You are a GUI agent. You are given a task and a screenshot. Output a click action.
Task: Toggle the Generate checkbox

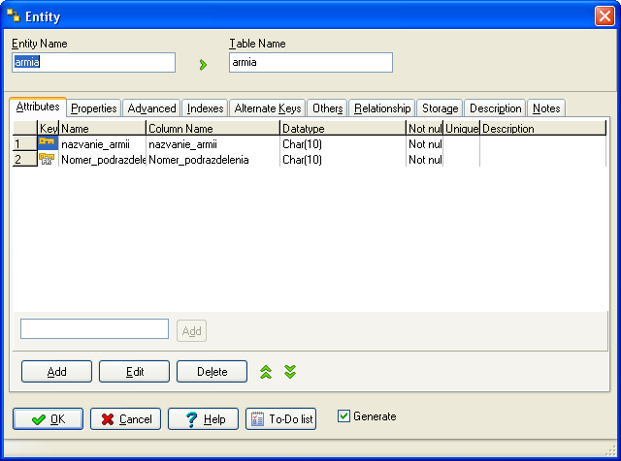(343, 415)
